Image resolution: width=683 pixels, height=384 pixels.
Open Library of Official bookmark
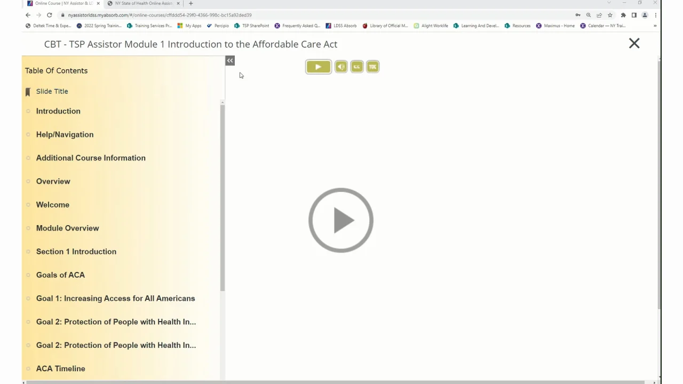pyautogui.click(x=385, y=26)
